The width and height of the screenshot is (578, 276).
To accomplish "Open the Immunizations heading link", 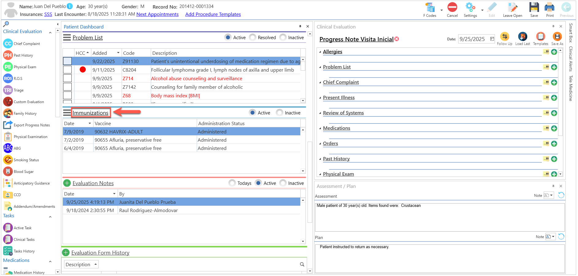I will pos(90,113).
